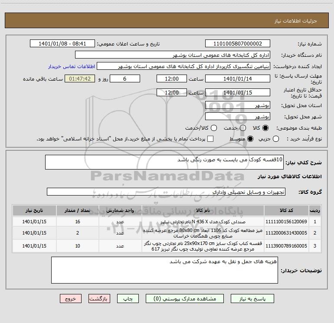
Task: Click quantity 16 in row 1
Action: 78,222
